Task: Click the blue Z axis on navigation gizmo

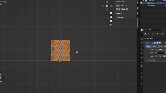Action: (107, 2)
